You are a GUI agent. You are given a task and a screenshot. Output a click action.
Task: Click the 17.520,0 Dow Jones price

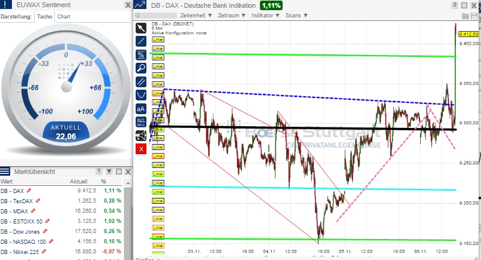tap(85, 231)
